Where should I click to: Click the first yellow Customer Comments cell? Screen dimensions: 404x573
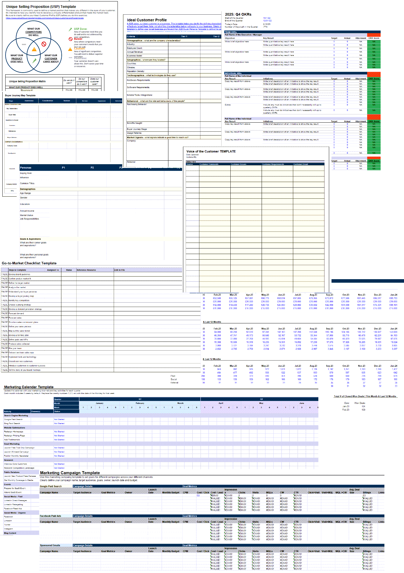[x=215, y=167]
